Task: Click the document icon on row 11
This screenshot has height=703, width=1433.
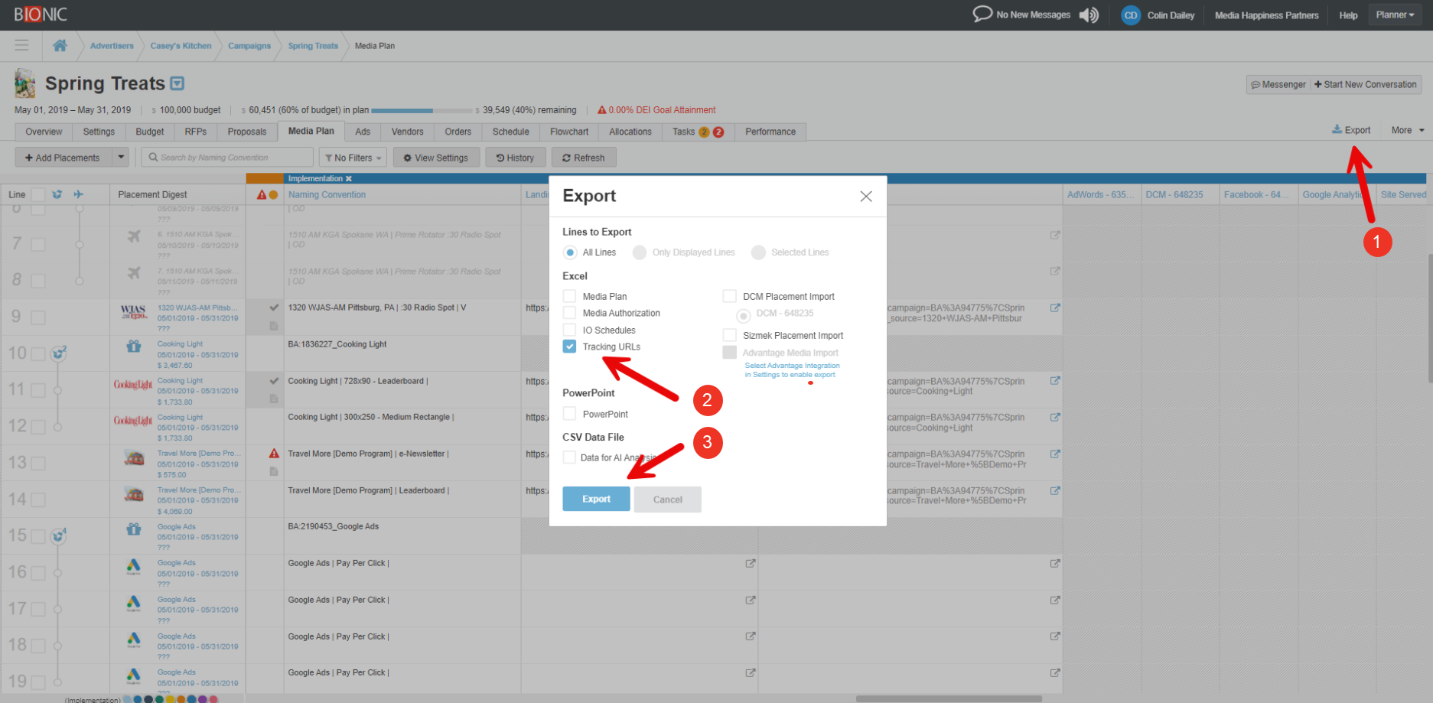Action: click(x=274, y=399)
